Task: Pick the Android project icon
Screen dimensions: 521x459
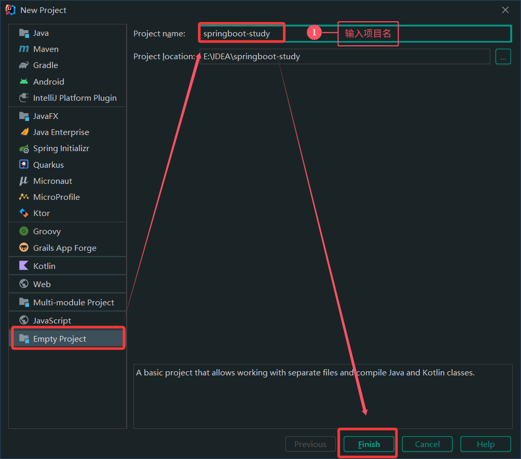Action: click(24, 82)
